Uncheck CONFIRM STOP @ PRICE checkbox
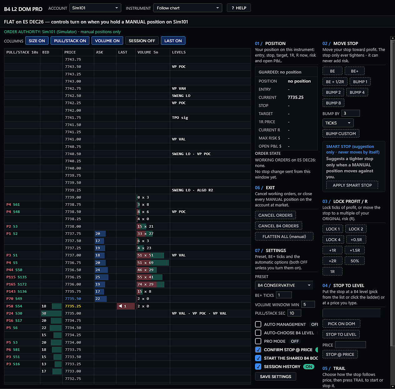This screenshot has height=389, width=395. [258, 350]
